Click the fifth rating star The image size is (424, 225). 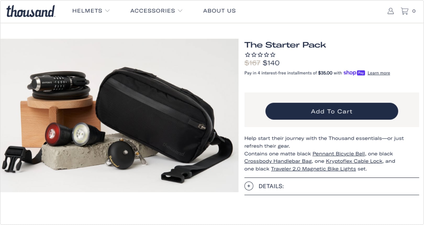pos(273,55)
